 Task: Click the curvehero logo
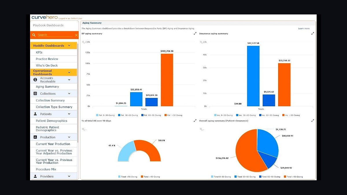[45, 17]
